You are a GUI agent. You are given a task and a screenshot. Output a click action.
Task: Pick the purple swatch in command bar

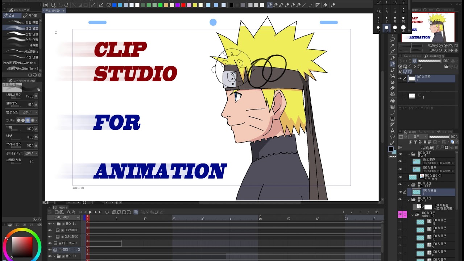coord(178,5)
